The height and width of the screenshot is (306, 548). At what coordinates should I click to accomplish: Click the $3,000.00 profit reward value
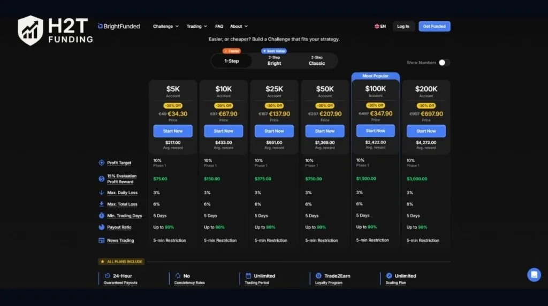(416, 179)
